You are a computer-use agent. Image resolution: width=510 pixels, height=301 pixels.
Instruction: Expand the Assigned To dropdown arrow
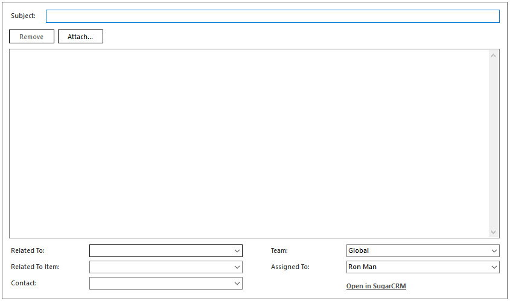coord(493,267)
